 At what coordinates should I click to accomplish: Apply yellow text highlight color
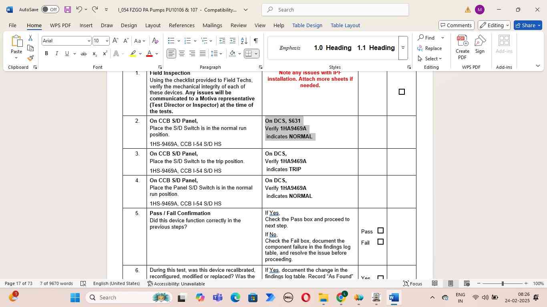point(133,54)
